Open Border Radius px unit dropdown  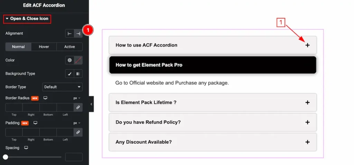pos(76,98)
